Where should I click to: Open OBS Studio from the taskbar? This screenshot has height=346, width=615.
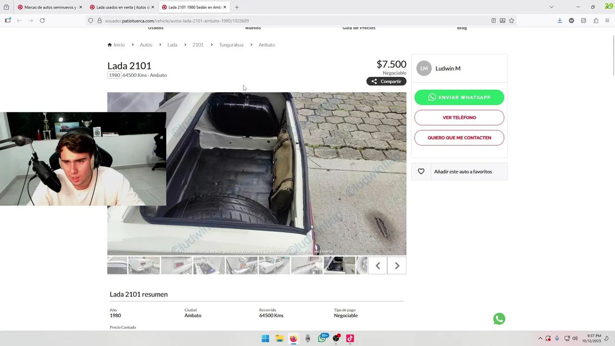tap(336, 338)
